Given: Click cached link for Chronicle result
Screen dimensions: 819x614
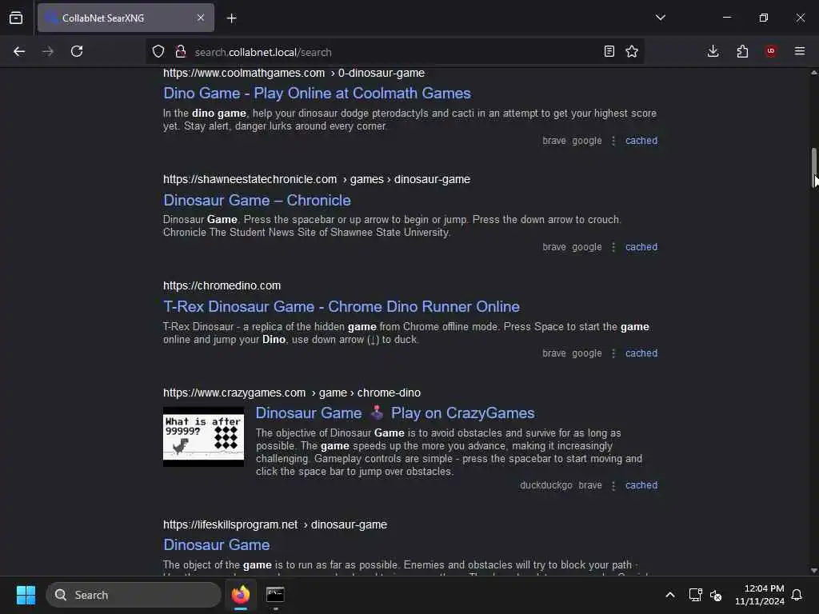Looking at the screenshot, I should 641,247.
